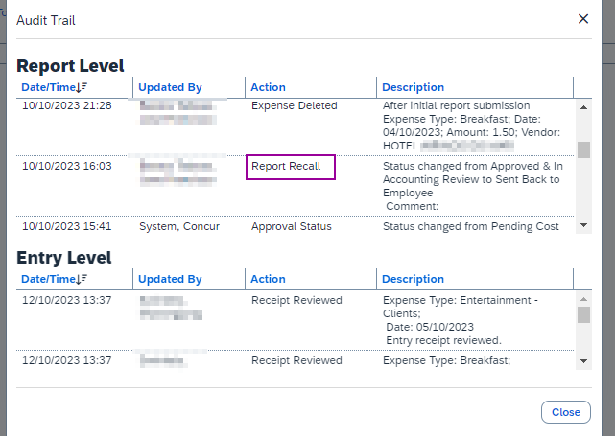The width and height of the screenshot is (615, 436).
Task: Sort Report Level by Updated By column
Action: (170, 87)
